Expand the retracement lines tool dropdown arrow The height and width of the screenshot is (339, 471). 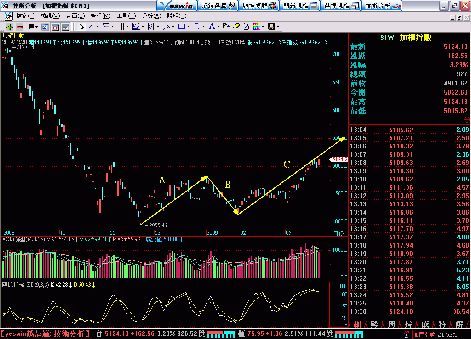pos(112,27)
